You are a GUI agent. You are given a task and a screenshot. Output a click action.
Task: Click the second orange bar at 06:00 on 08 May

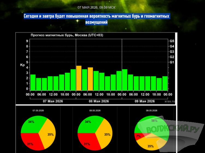coord(90,79)
